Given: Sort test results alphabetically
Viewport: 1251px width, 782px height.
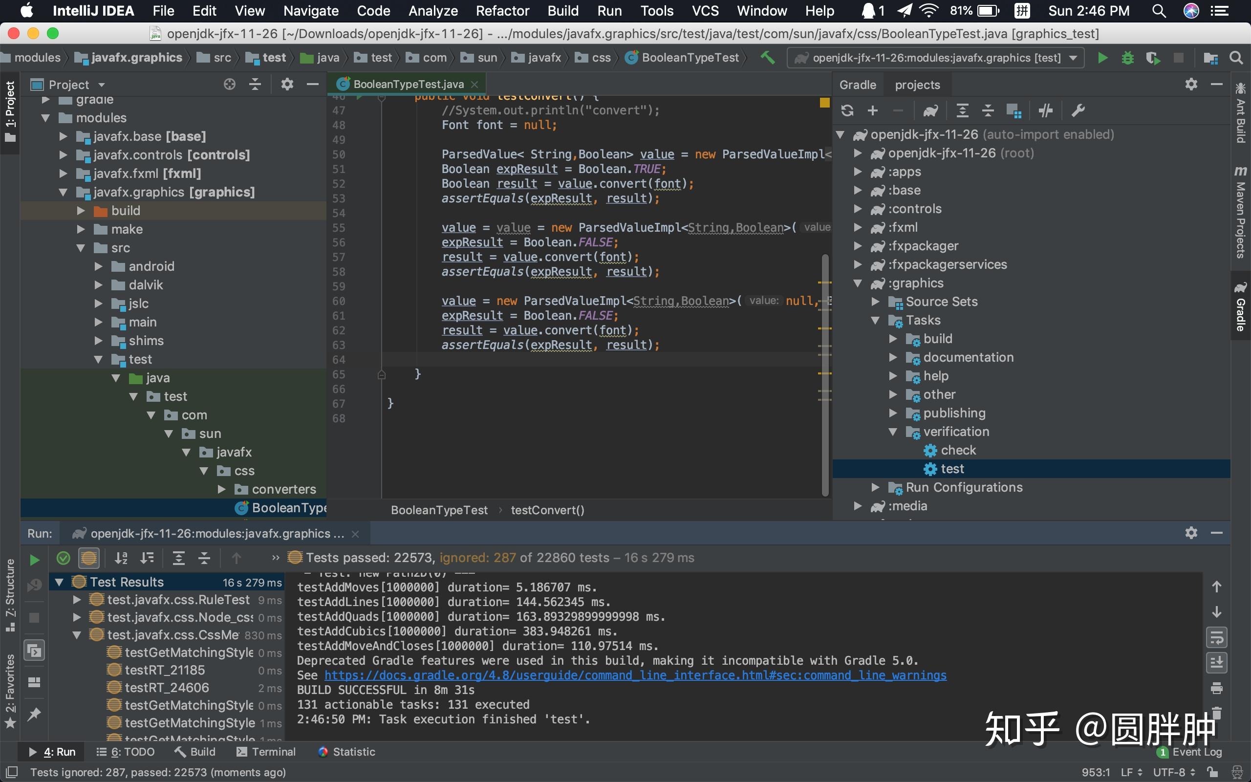Looking at the screenshot, I should (x=121, y=558).
